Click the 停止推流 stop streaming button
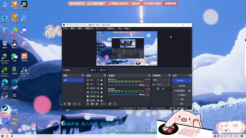This screenshot has height=138, width=246. point(180,81)
